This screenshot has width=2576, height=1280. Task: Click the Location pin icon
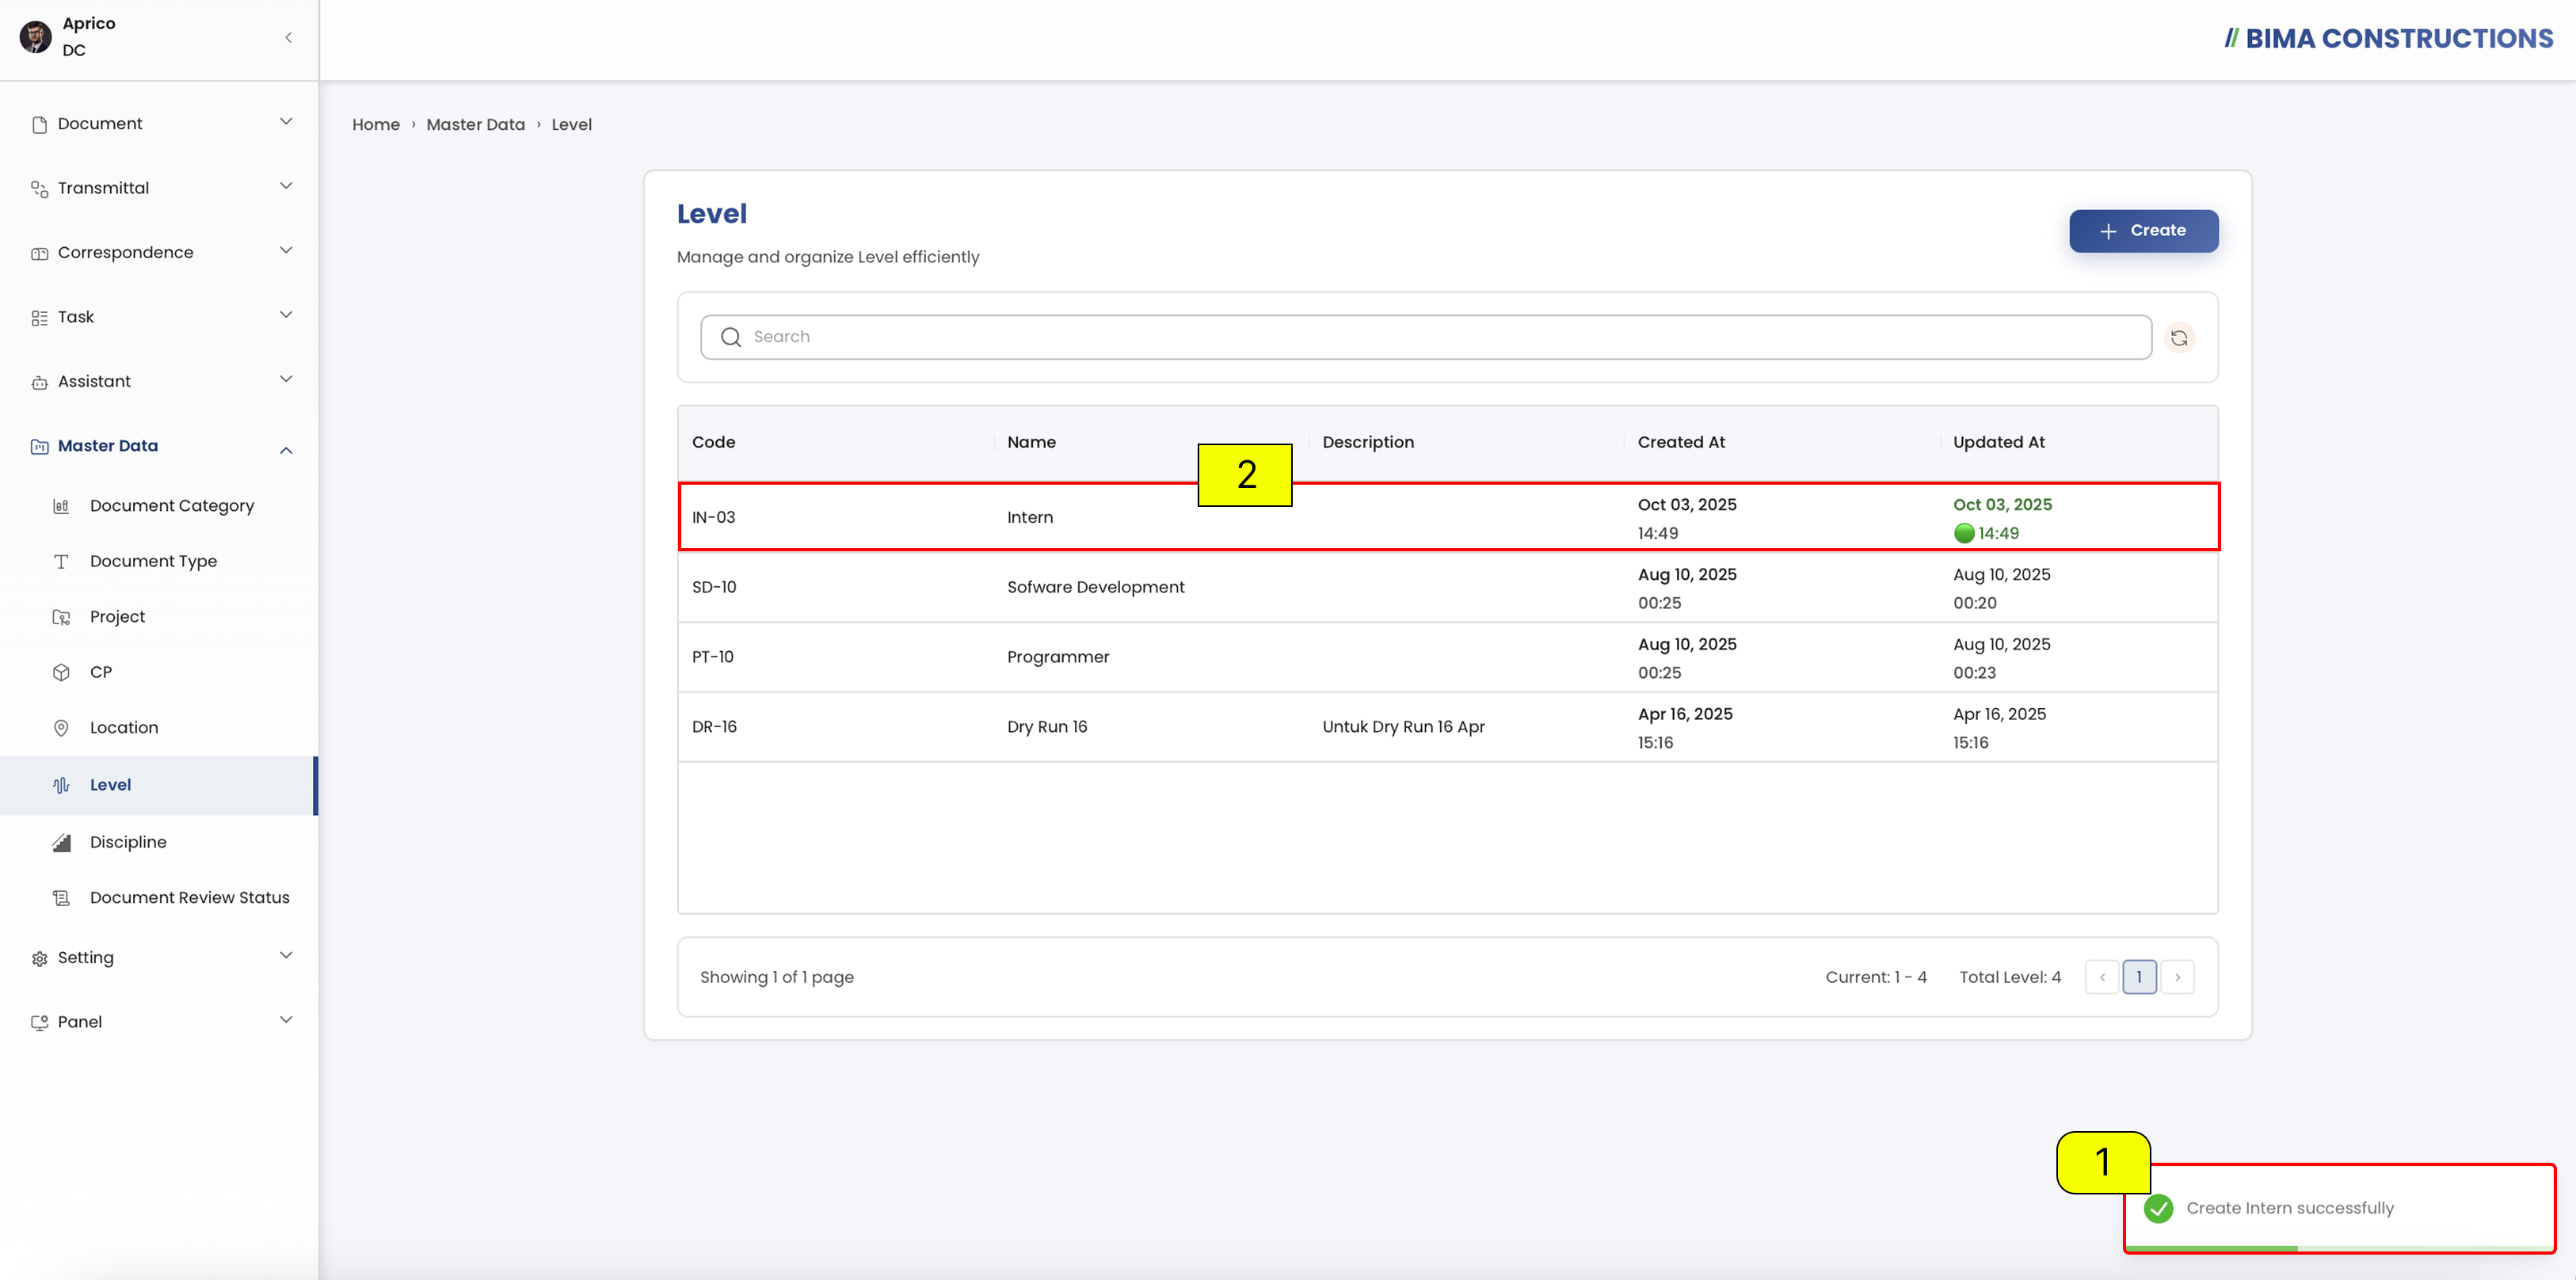click(61, 728)
